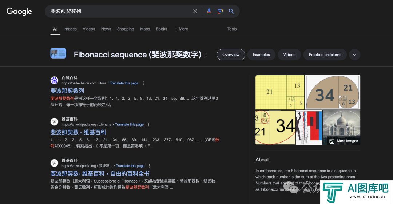Switch to the Images tab
The width and height of the screenshot is (393, 204).
[x=70, y=29]
